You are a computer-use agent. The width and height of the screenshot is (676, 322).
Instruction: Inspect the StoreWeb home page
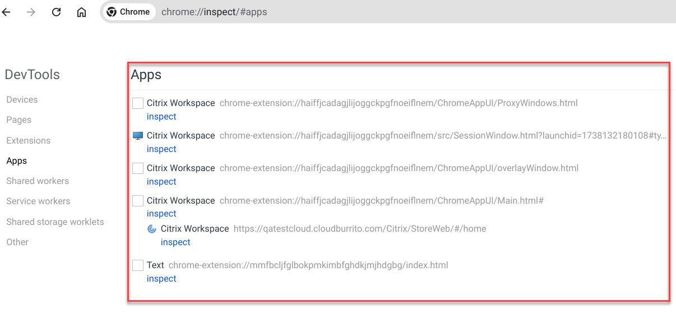click(175, 242)
